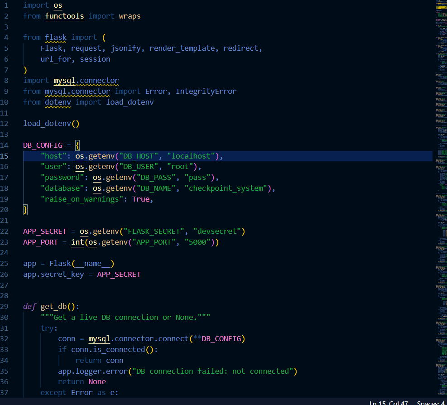Click the underlined "dotenv" module on line 10

point(58,102)
